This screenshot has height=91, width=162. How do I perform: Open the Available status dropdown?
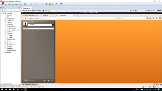pyautogui.click(x=53, y=25)
